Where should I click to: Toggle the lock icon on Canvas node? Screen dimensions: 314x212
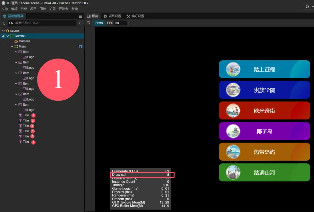click(x=3, y=36)
